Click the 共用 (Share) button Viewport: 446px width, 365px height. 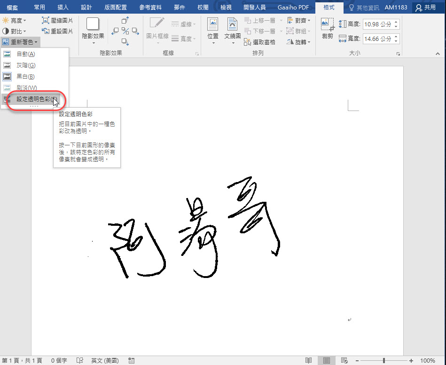(x=425, y=8)
